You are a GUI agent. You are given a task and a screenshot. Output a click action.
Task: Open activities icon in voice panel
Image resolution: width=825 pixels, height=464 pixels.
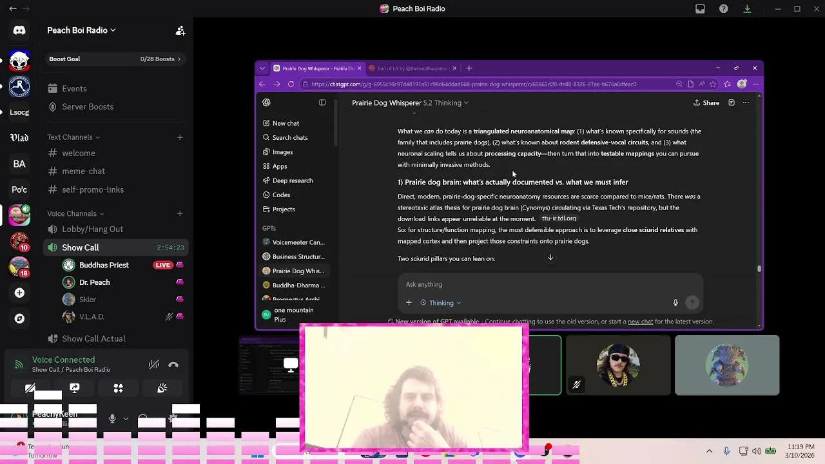pos(118,388)
